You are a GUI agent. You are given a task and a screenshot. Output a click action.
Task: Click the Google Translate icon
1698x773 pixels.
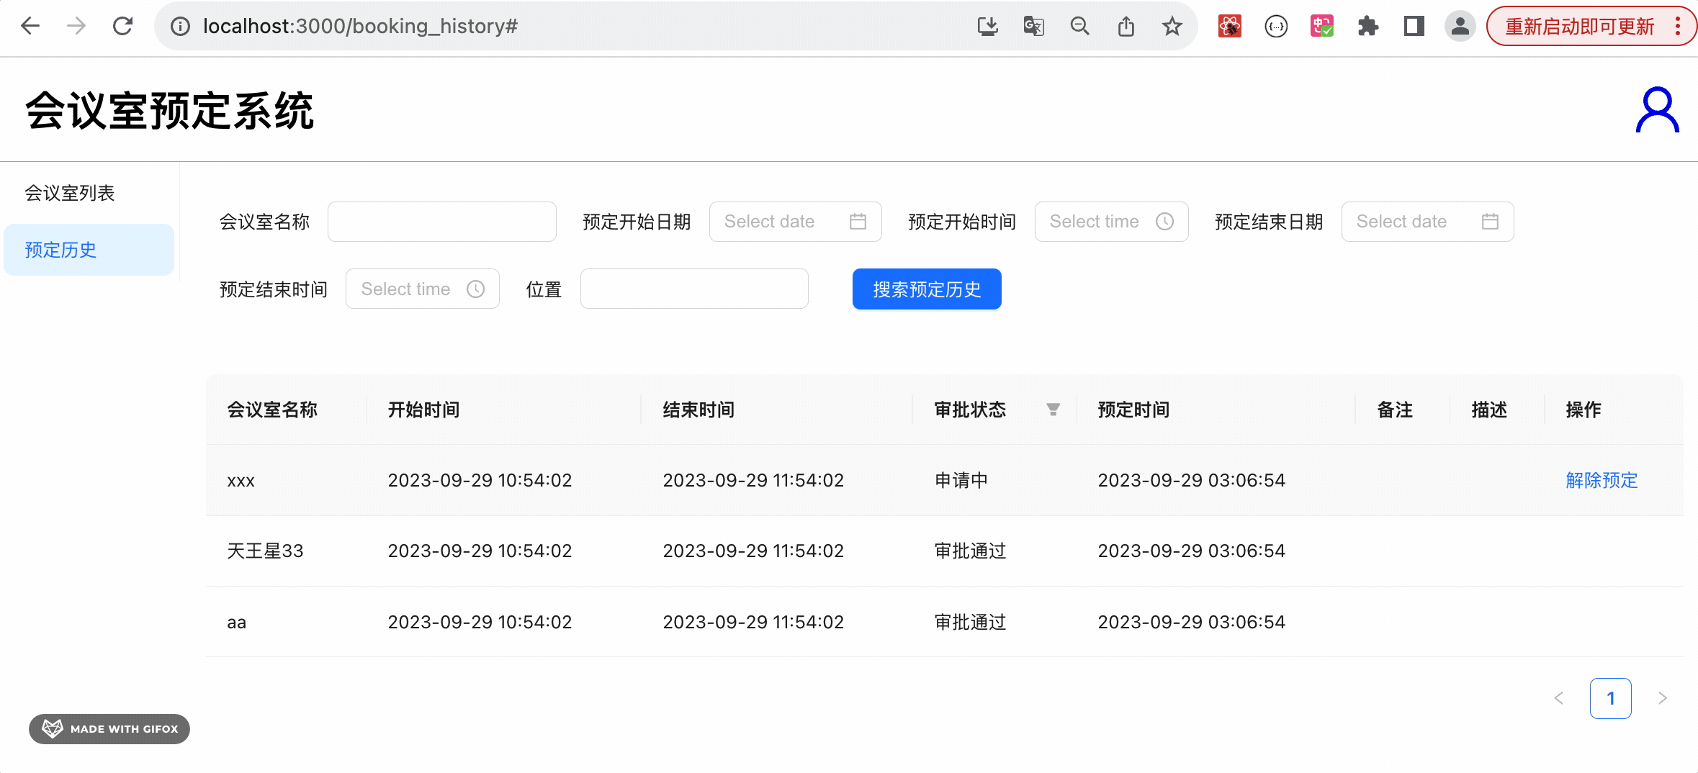[x=1033, y=27]
